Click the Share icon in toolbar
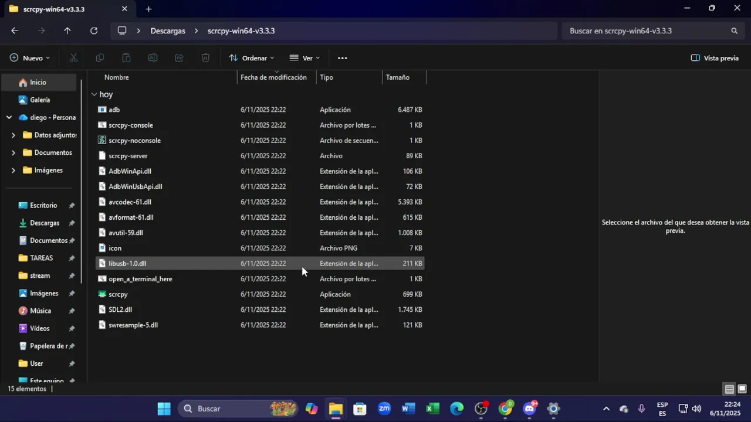Screen dimensions: 751x422 [180, 58]
